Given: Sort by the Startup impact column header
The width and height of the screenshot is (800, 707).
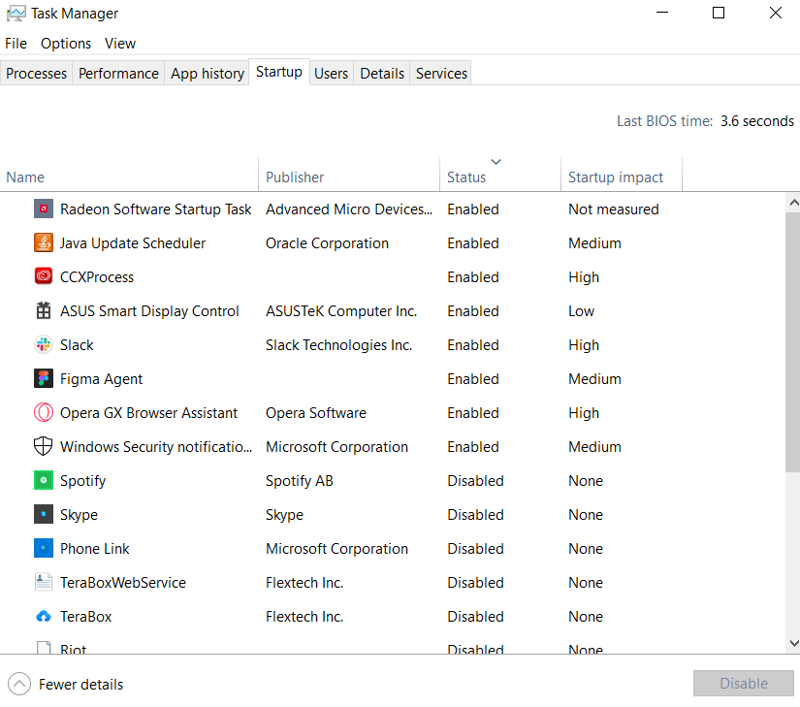Looking at the screenshot, I should coord(622,175).
